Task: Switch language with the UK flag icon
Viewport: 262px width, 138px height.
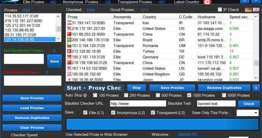Action: click(256, 10)
